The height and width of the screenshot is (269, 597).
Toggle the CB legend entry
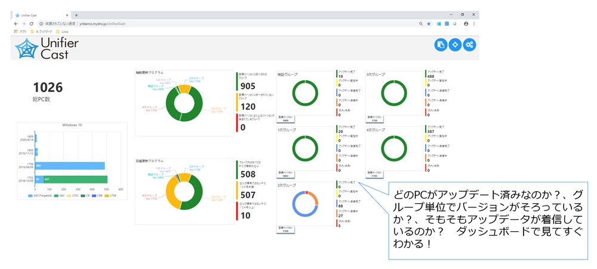point(85,195)
